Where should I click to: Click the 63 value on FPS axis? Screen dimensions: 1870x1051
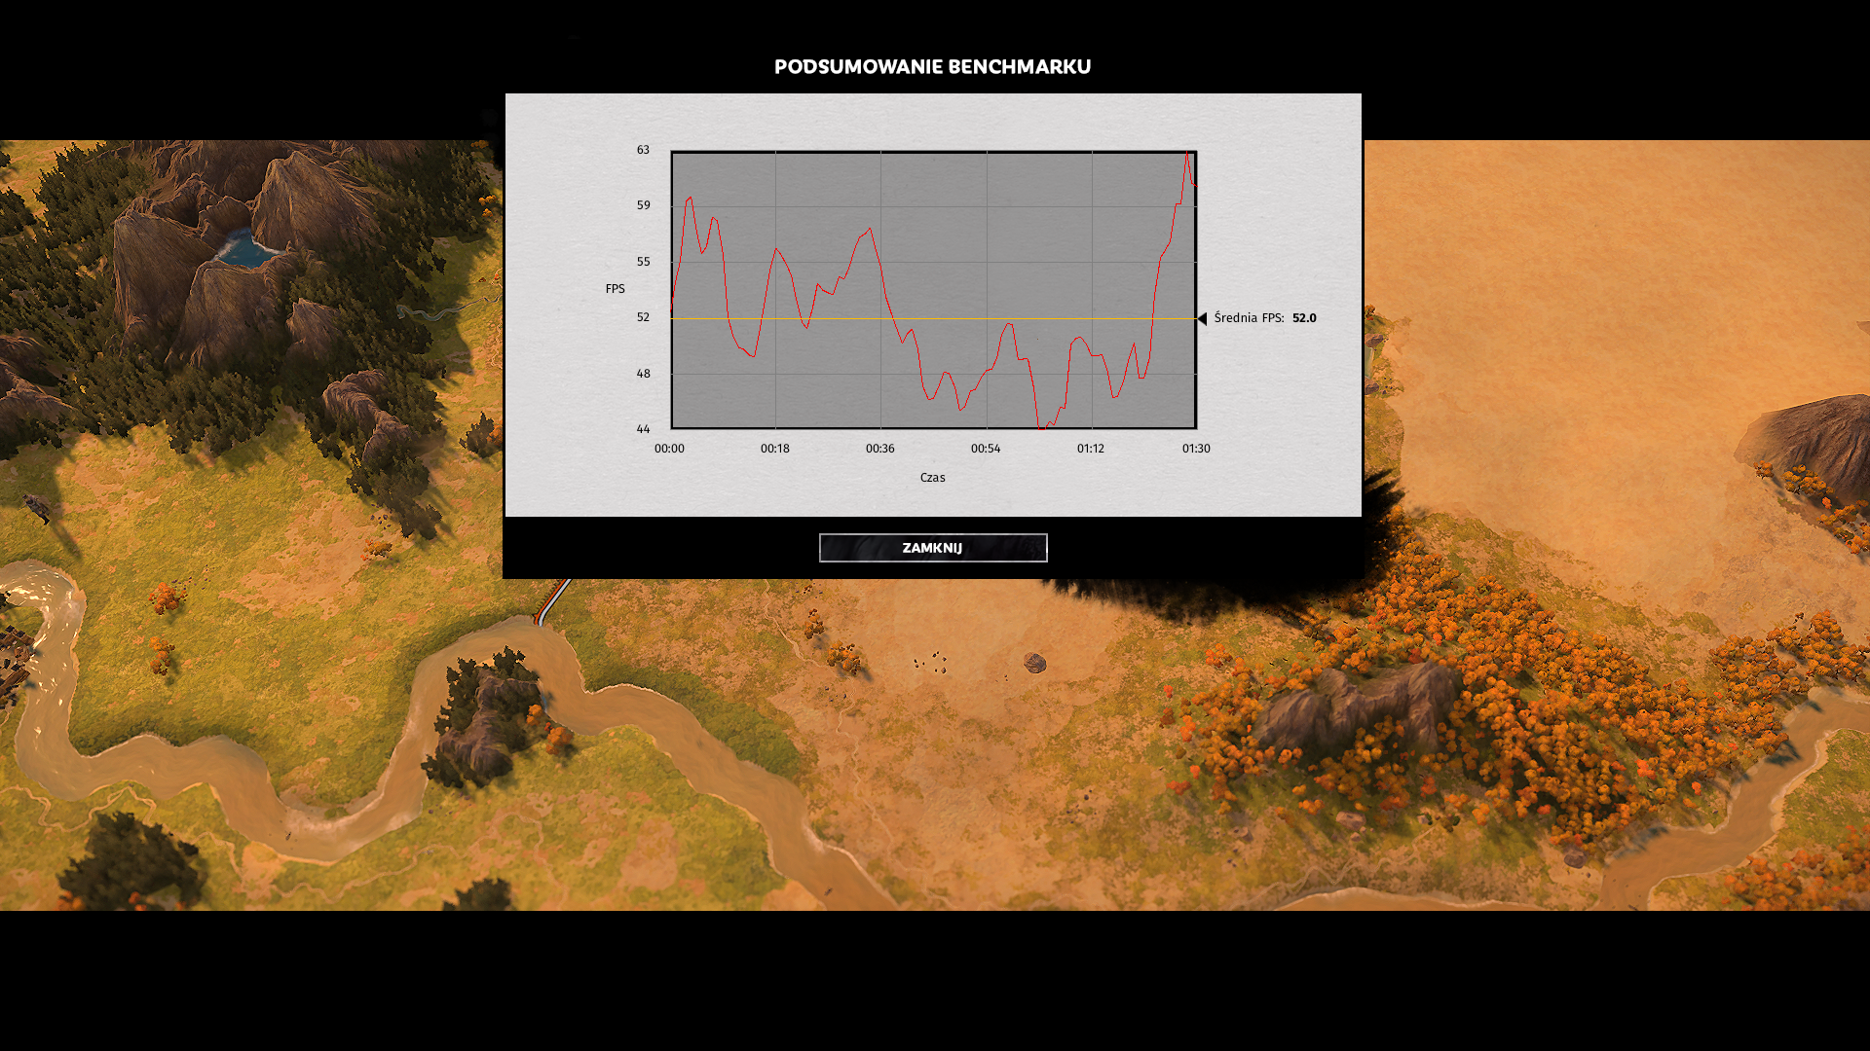coord(643,150)
